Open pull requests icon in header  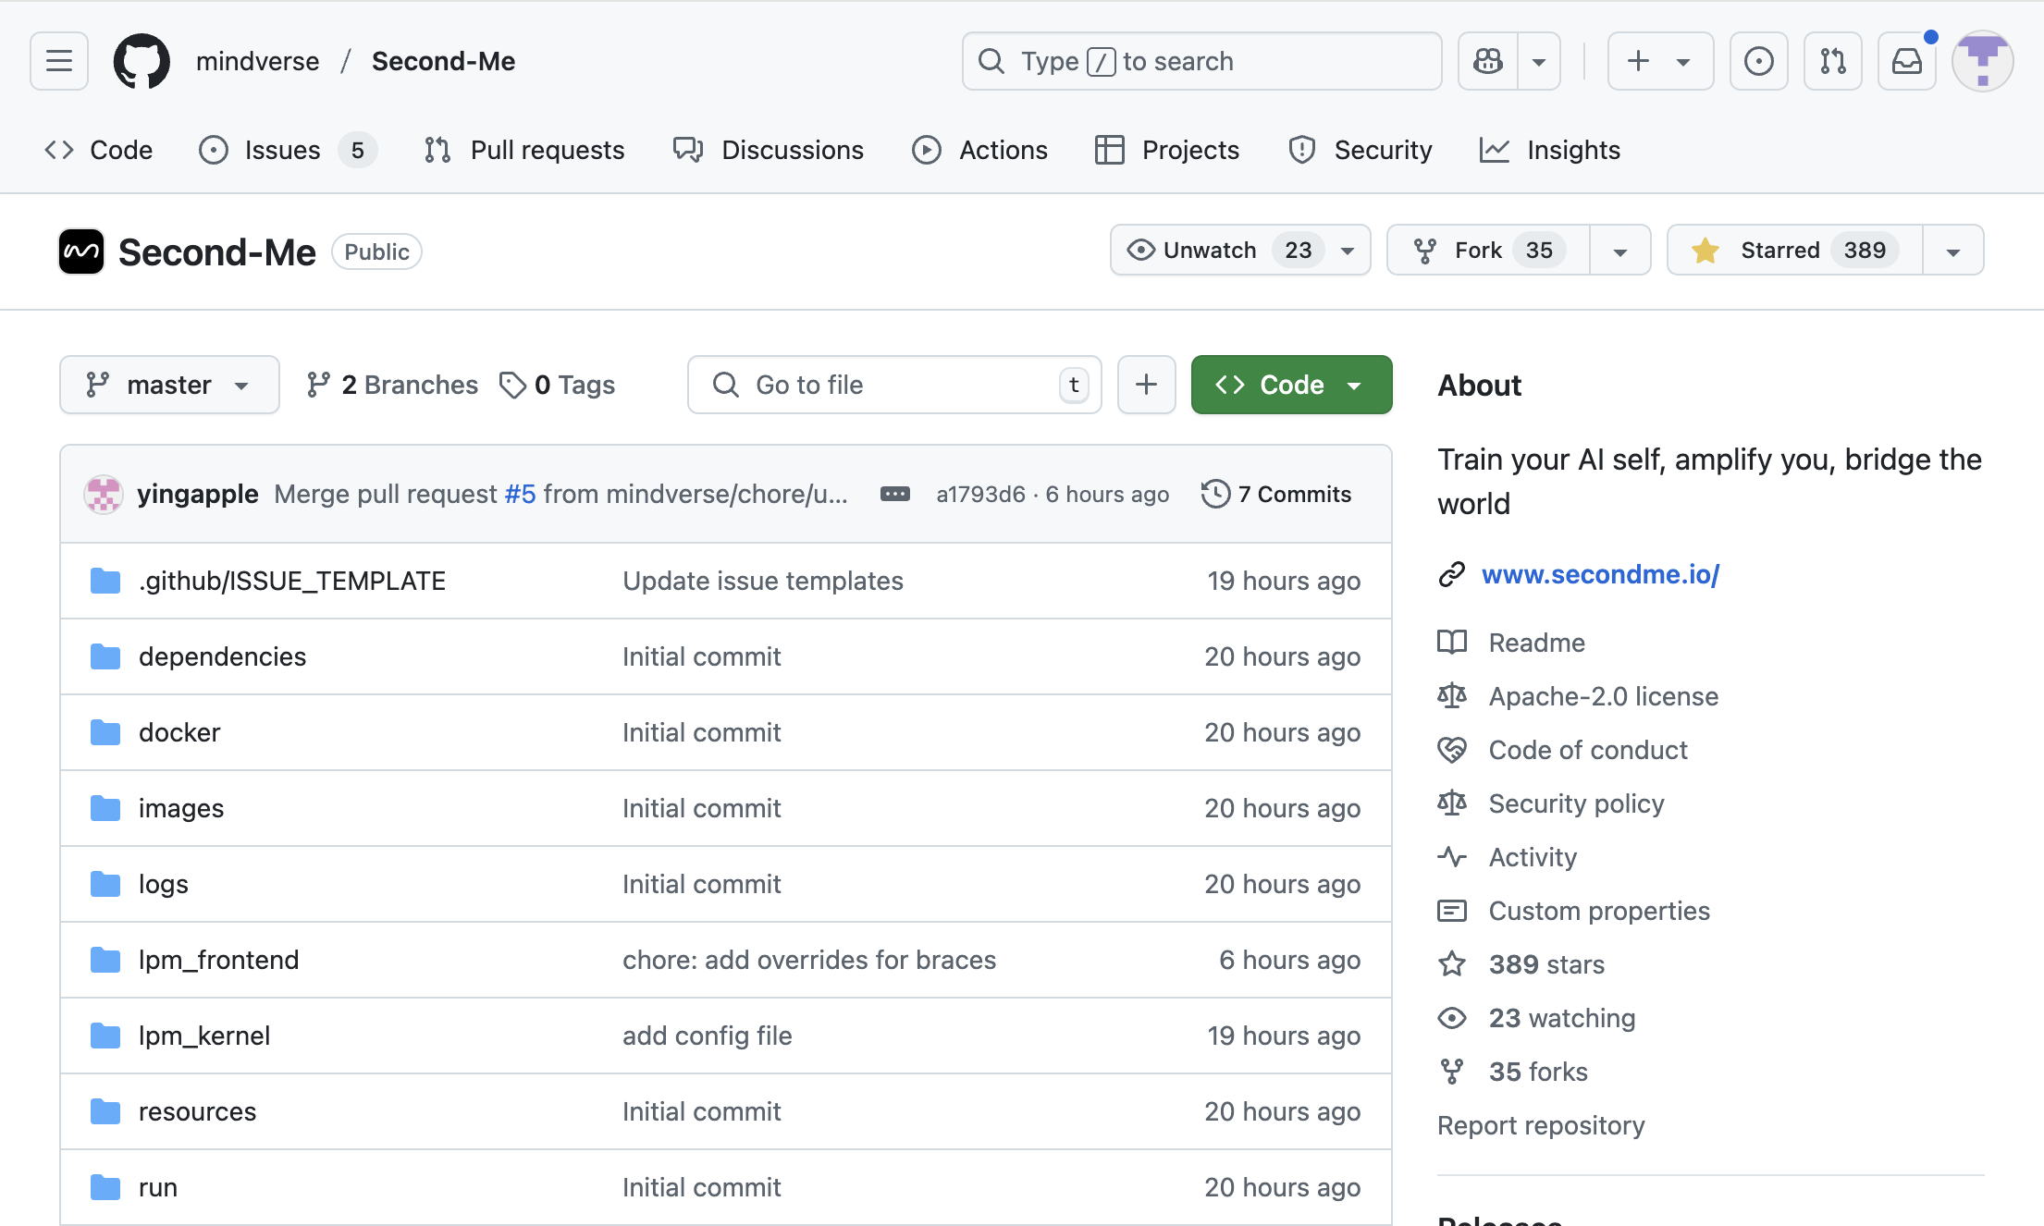click(1832, 61)
